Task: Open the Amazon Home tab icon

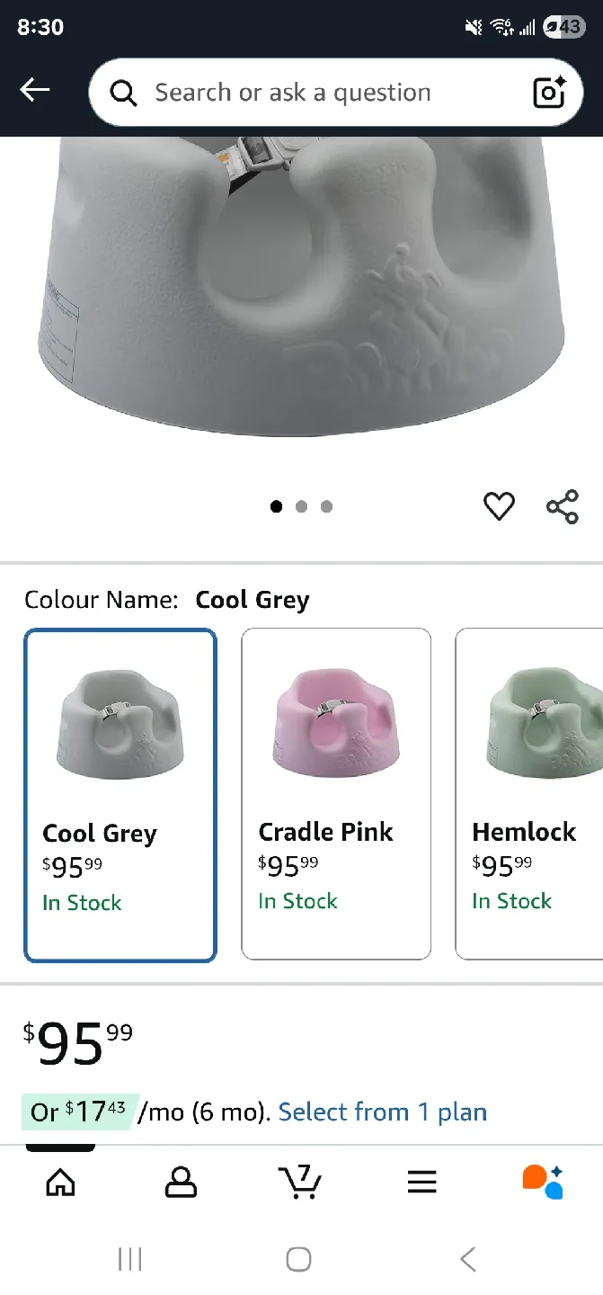Action: coord(60,1183)
